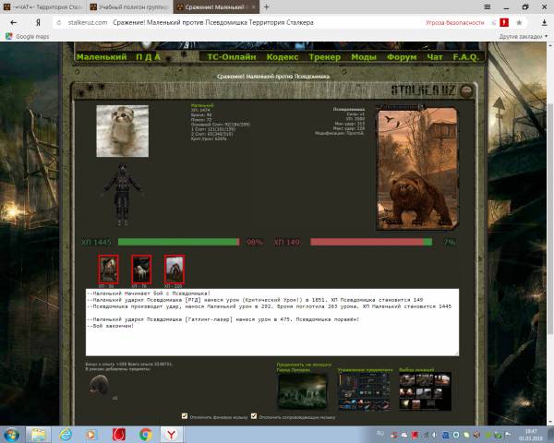Toggle the disable accompanying music checkbox
This screenshot has width=554, height=443.
[x=251, y=416]
